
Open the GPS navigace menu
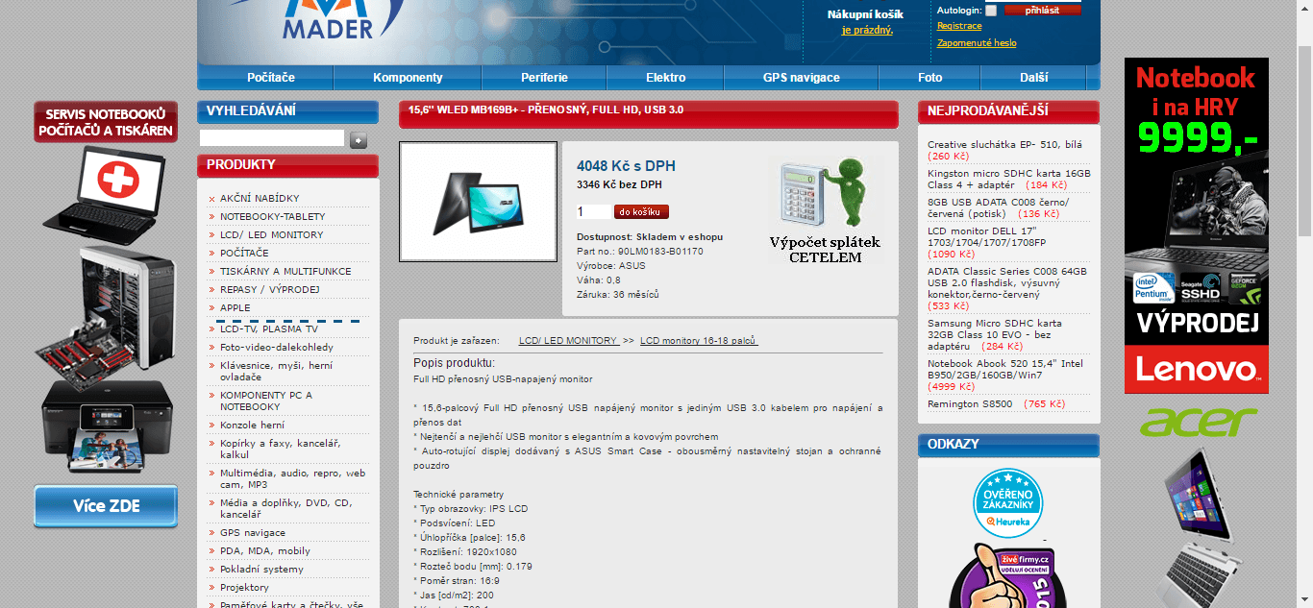click(802, 78)
